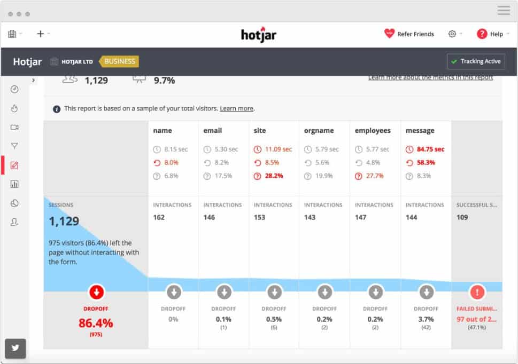Open the organizations building dropdown
Viewport: 518px width, 364px height.
click(x=15, y=34)
